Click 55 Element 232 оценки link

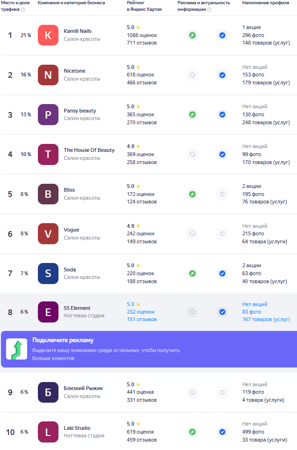pyautogui.click(x=140, y=312)
